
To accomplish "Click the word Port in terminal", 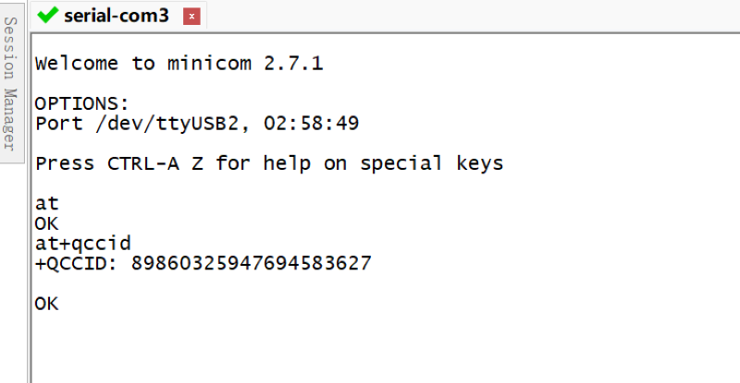I will [x=59, y=124].
